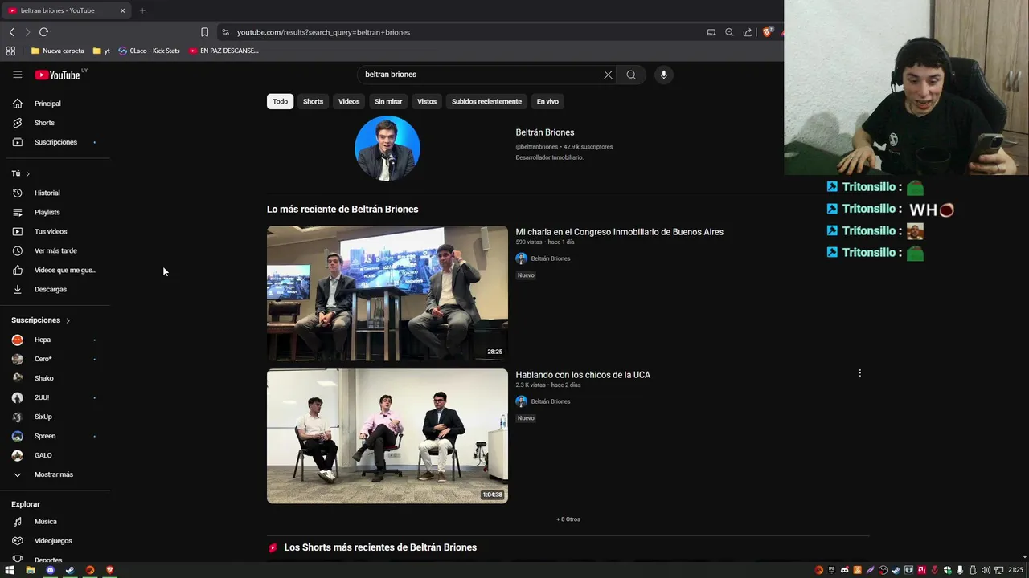Open Nueva carpeta bookmarks folder

57,51
